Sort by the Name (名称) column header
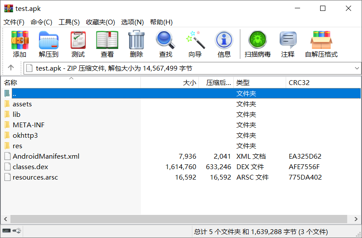 71,82
